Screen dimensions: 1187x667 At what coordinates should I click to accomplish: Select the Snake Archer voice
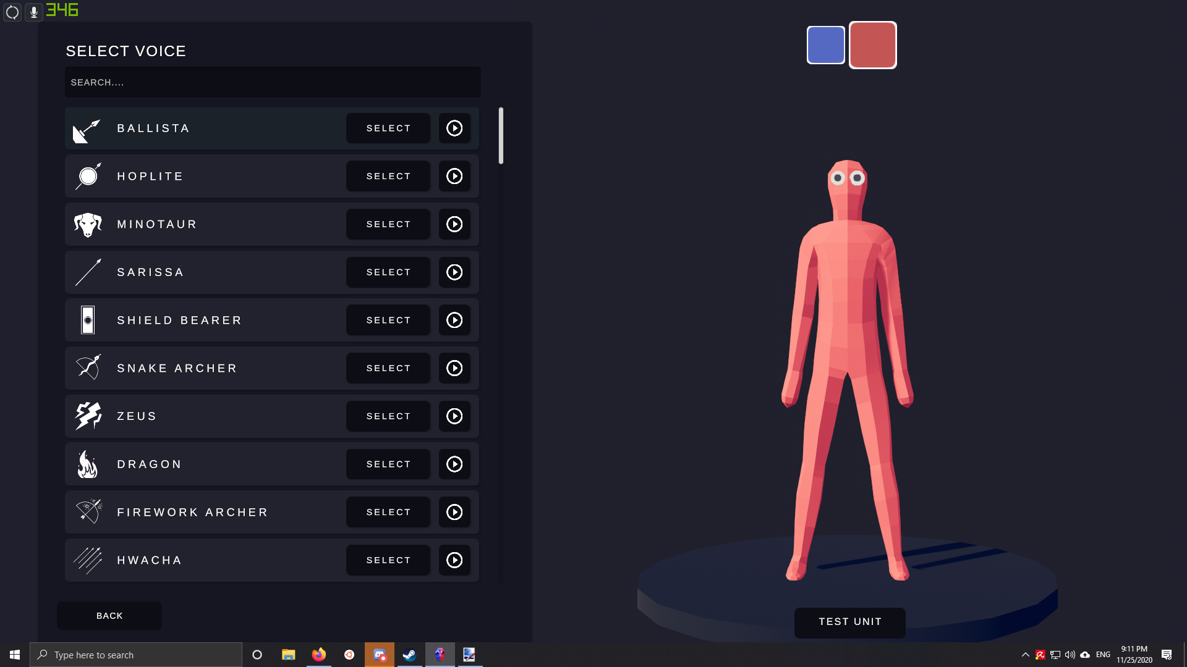(x=388, y=368)
